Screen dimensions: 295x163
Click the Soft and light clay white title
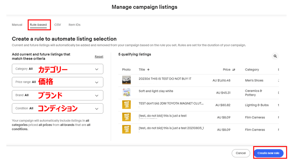(x=156, y=91)
